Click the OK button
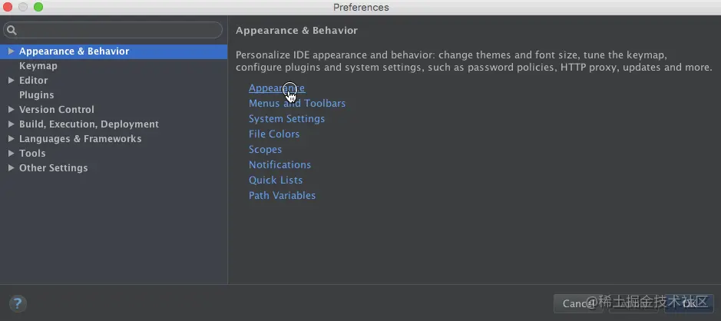The image size is (721, 321). click(689, 303)
